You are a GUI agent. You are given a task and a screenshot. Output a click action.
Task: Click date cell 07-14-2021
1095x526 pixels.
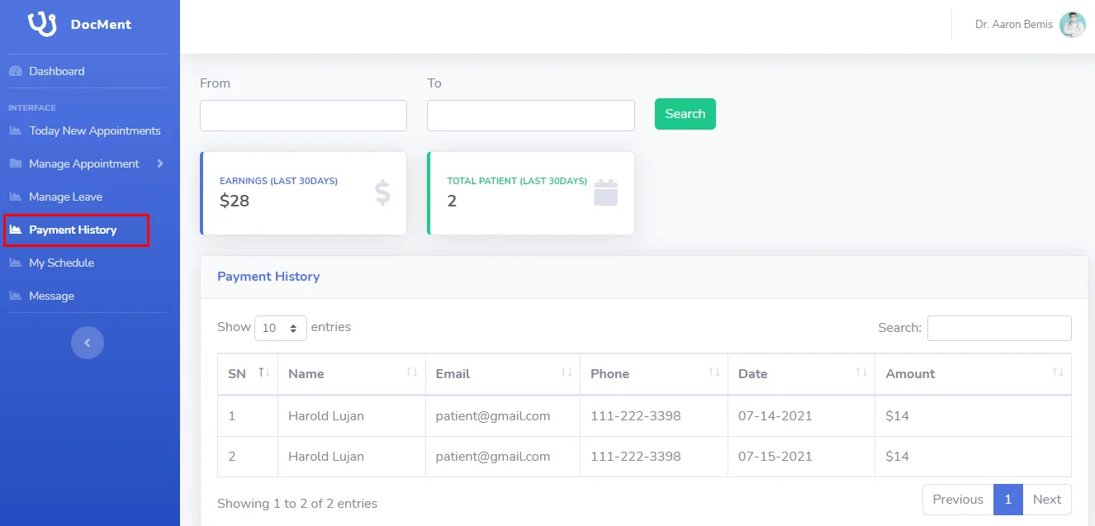point(775,416)
